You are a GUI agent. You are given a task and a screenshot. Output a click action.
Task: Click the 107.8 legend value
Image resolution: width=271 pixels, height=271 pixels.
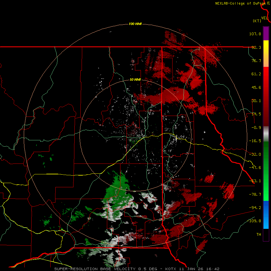click(x=255, y=34)
